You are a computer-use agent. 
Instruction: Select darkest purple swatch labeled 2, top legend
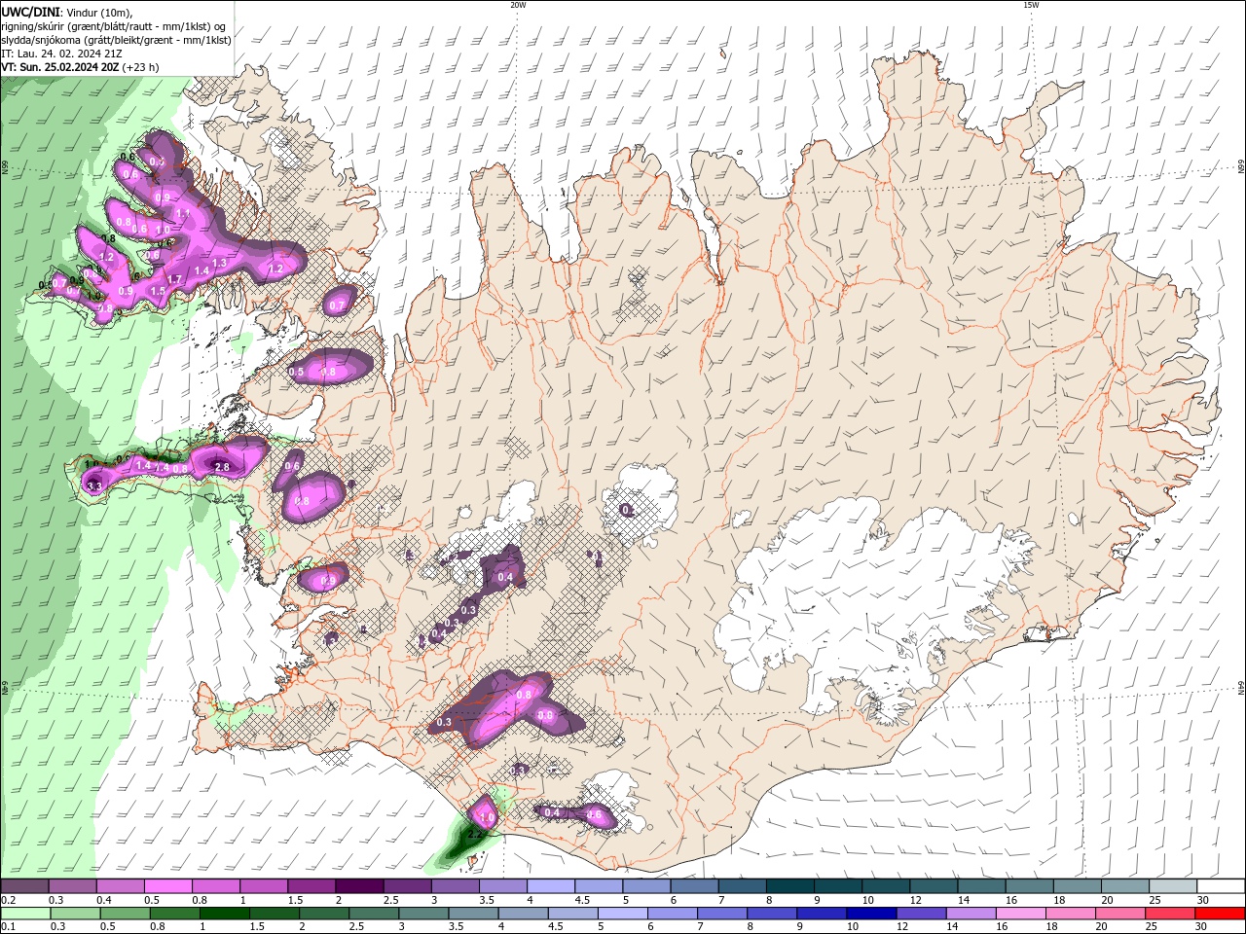tap(358, 886)
